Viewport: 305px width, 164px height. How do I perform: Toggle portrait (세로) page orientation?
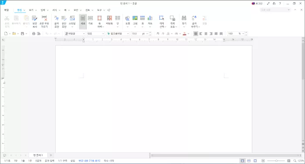click(x=83, y=21)
